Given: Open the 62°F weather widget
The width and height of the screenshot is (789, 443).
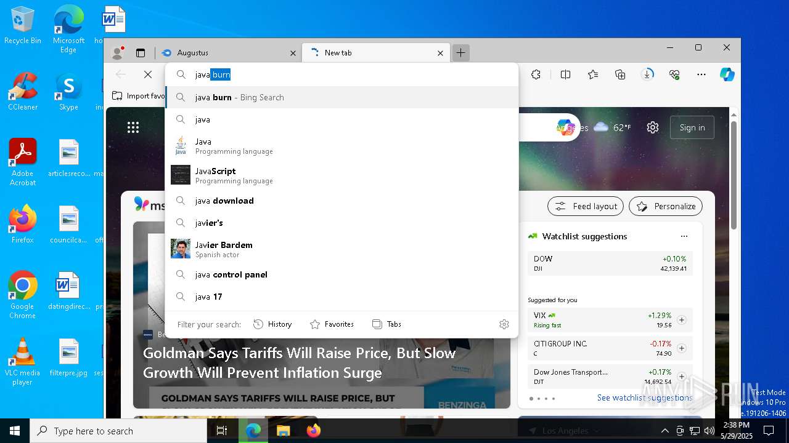Looking at the screenshot, I should pos(613,127).
